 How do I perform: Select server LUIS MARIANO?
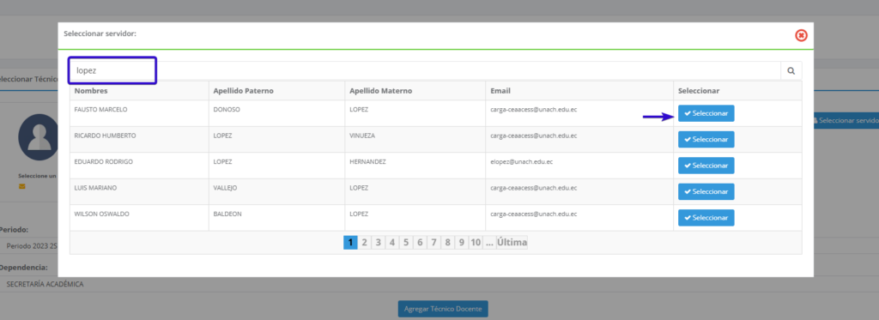706,191
